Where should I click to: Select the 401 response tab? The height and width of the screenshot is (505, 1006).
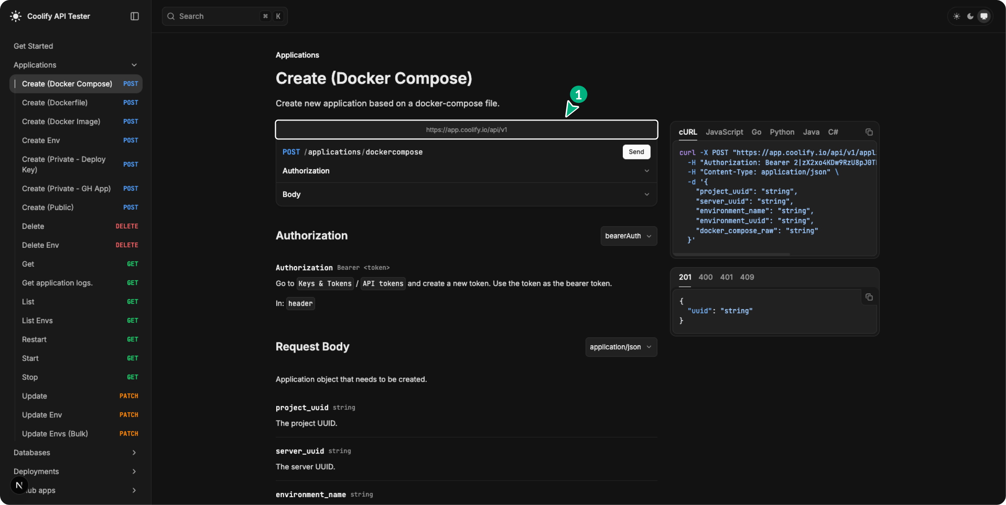click(x=726, y=277)
